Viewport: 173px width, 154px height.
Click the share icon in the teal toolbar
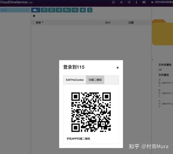click(x=59, y=10)
